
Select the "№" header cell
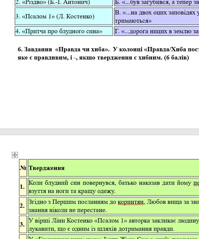[23, 168]
